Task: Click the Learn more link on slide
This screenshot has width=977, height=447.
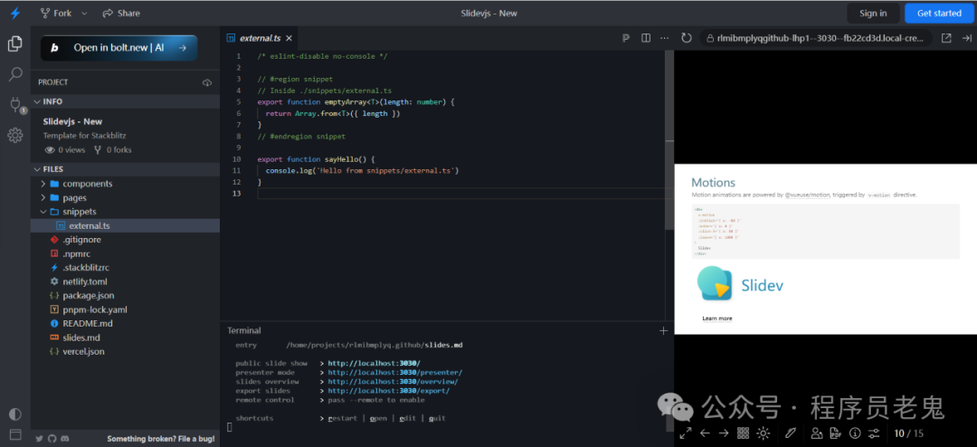Action: (x=717, y=319)
